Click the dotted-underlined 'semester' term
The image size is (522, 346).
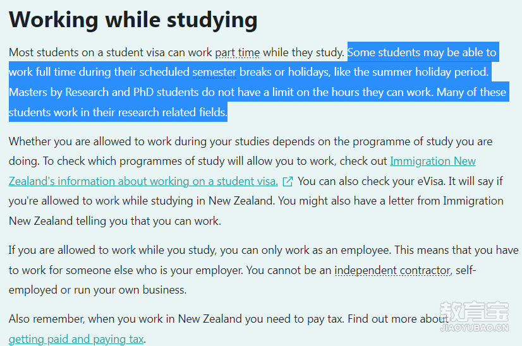pyautogui.click(x=214, y=72)
